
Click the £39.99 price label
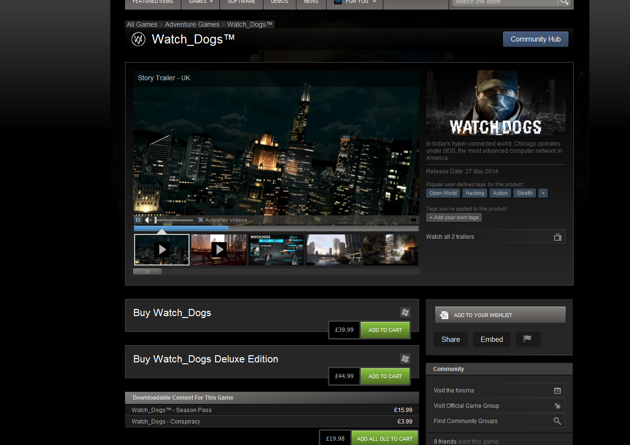345,330
